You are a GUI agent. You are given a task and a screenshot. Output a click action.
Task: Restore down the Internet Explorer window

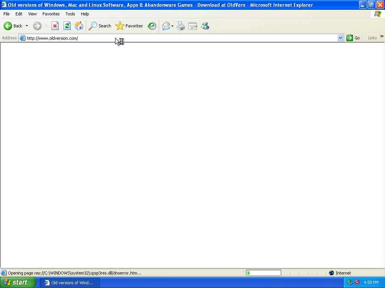[371, 4]
